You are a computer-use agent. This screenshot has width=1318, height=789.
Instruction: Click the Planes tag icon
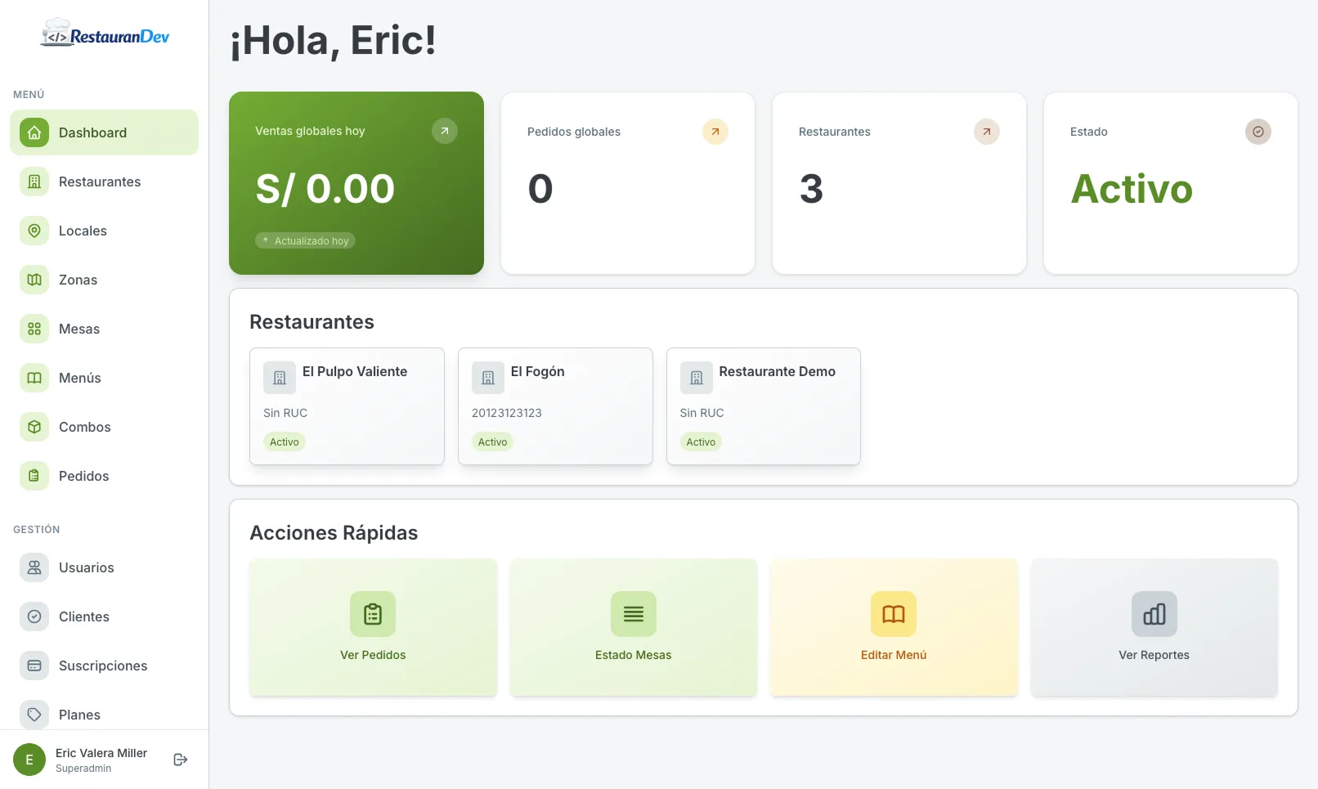click(34, 715)
